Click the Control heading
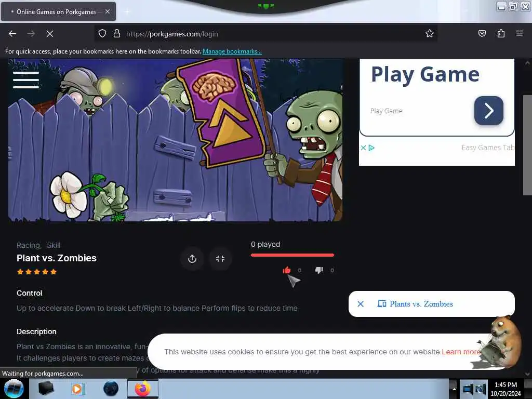Viewport: 532px width, 399px height. [30, 293]
